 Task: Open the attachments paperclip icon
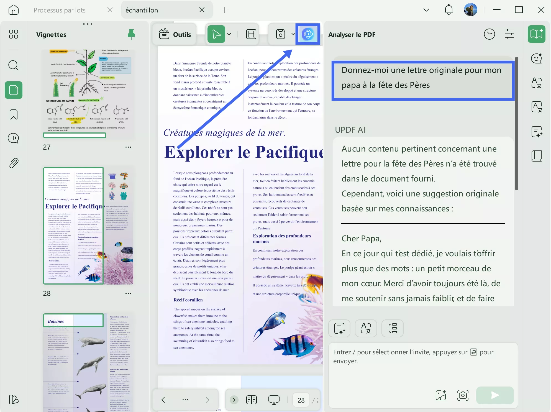point(13,163)
